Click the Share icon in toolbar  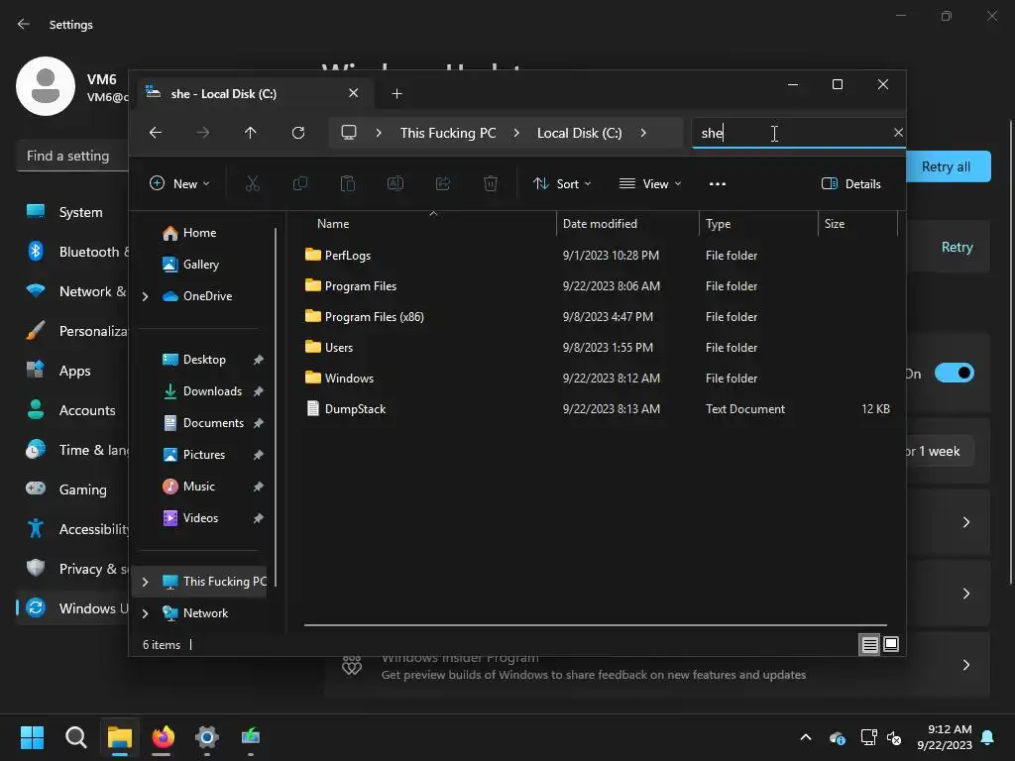tap(443, 183)
